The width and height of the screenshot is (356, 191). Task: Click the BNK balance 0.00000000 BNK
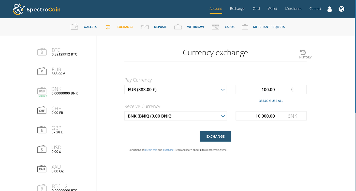click(65, 93)
